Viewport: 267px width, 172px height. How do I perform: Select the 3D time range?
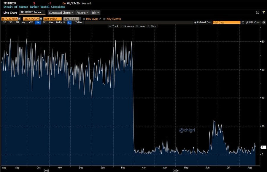click(x=11, y=22)
